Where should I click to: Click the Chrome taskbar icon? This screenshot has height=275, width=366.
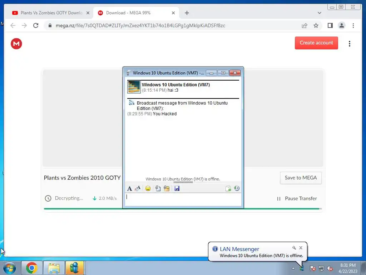click(32, 268)
